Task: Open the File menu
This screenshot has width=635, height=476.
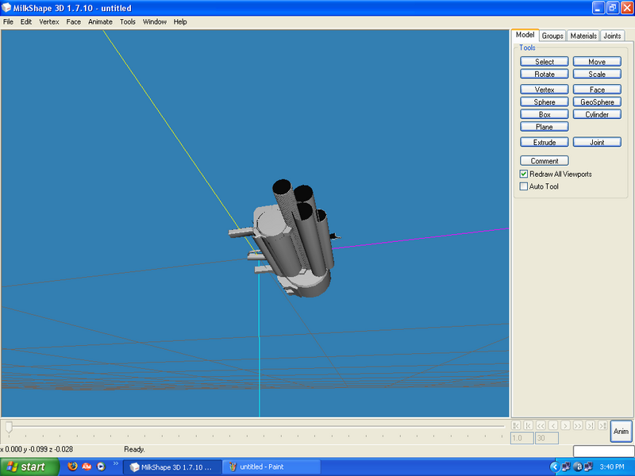Action: click(x=8, y=22)
